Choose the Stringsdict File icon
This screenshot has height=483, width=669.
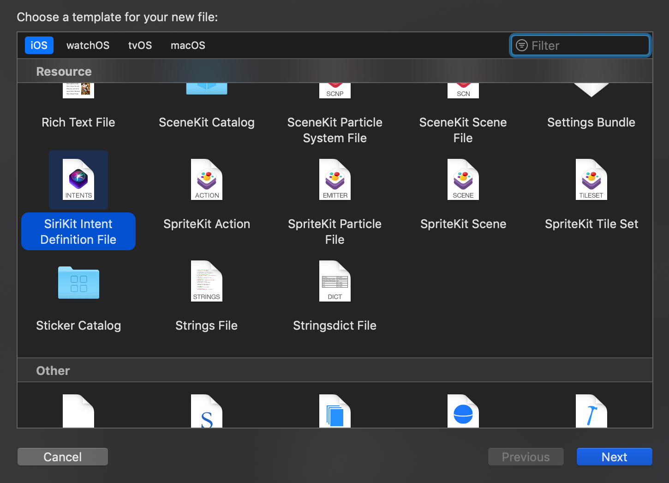click(335, 281)
